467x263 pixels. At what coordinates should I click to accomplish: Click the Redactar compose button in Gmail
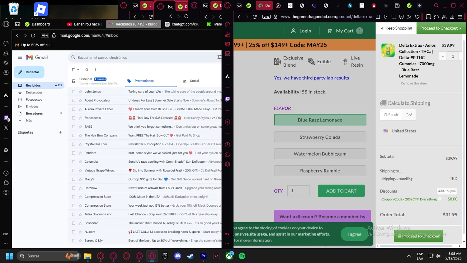[29, 72]
